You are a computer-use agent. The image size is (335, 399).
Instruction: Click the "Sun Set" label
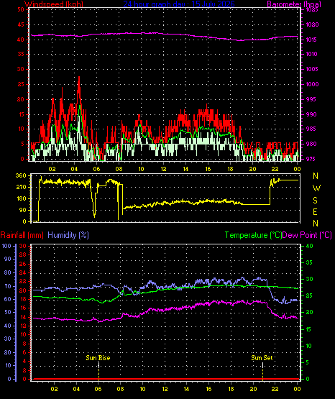click(x=262, y=358)
